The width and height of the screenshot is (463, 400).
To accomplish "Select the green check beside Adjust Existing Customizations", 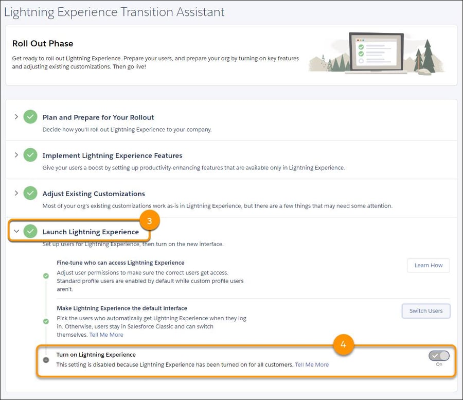I will pos(30,193).
